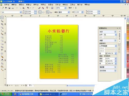Image resolution: width=129 pixels, height=96 pixels.
Task: Click the Save disk icon
Action: [9, 8]
